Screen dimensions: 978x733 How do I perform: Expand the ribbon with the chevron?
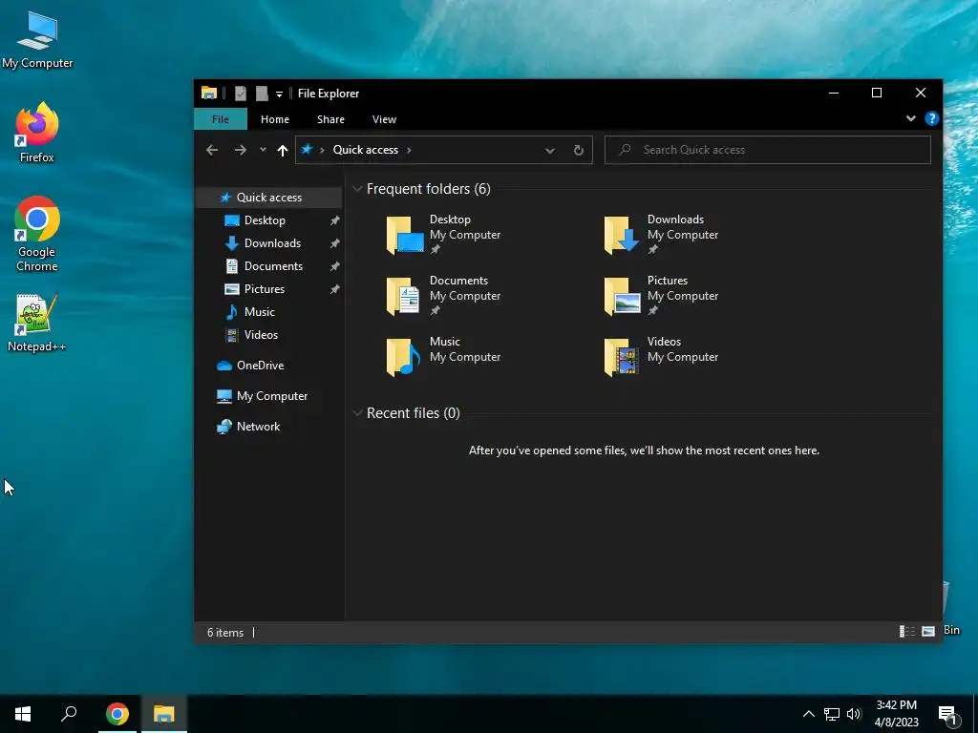(910, 118)
